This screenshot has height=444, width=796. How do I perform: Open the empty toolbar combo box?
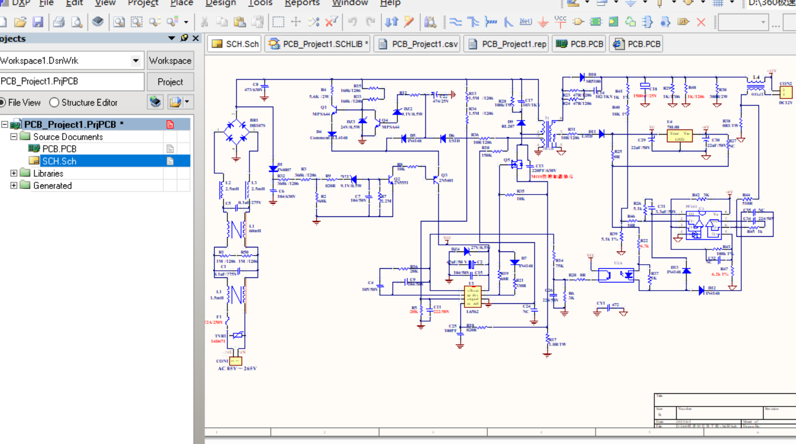coord(744,22)
